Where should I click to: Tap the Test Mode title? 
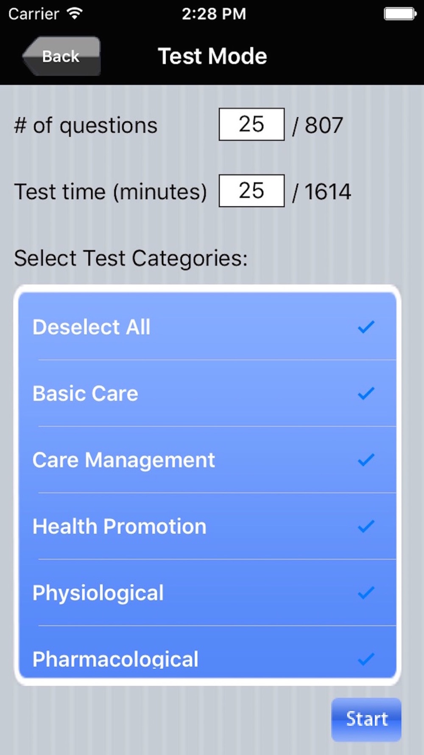click(x=212, y=56)
